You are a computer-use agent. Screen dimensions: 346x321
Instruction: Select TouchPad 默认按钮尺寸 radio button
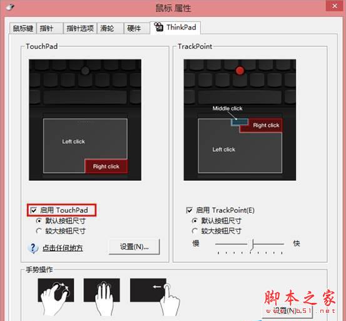pyautogui.click(x=39, y=221)
